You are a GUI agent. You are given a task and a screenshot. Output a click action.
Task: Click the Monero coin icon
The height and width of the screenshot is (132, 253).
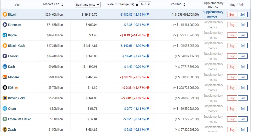click(5, 77)
